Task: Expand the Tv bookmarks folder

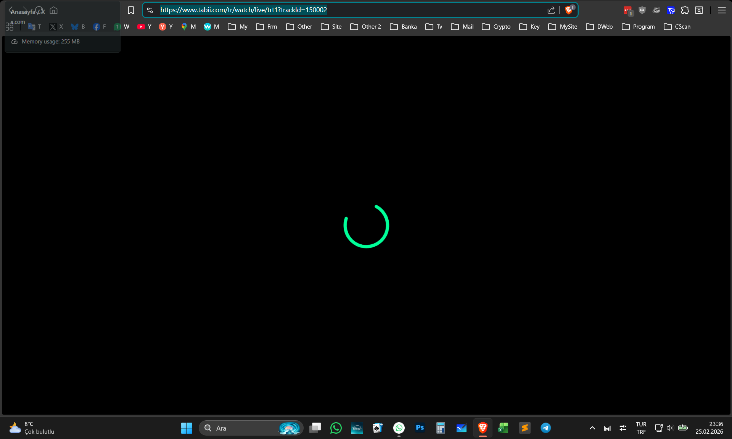Action: click(434, 27)
